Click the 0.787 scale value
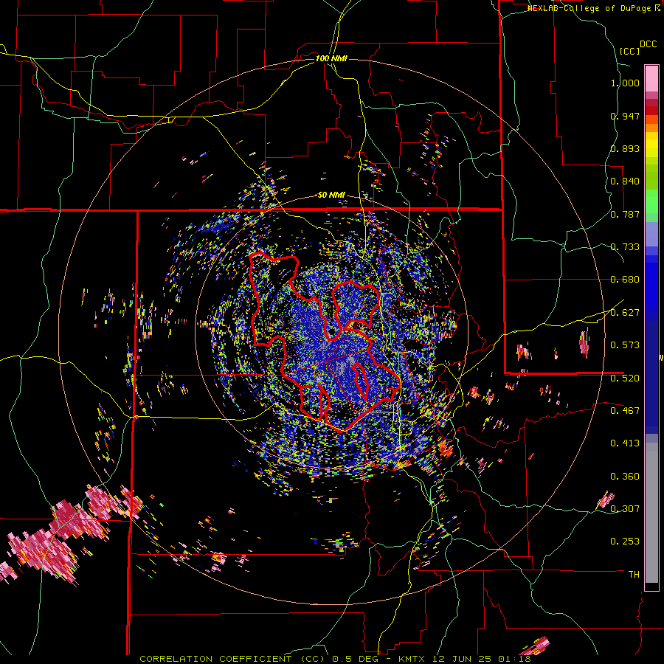This screenshot has width=664, height=664. pyautogui.click(x=625, y=214)
